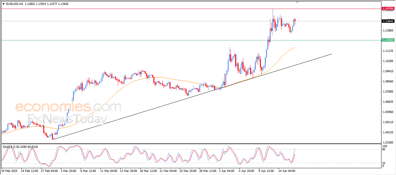The height and width of the screenshot is (175, 396).
Task: Click the 1.05960 price axis value
Action: 388,112
